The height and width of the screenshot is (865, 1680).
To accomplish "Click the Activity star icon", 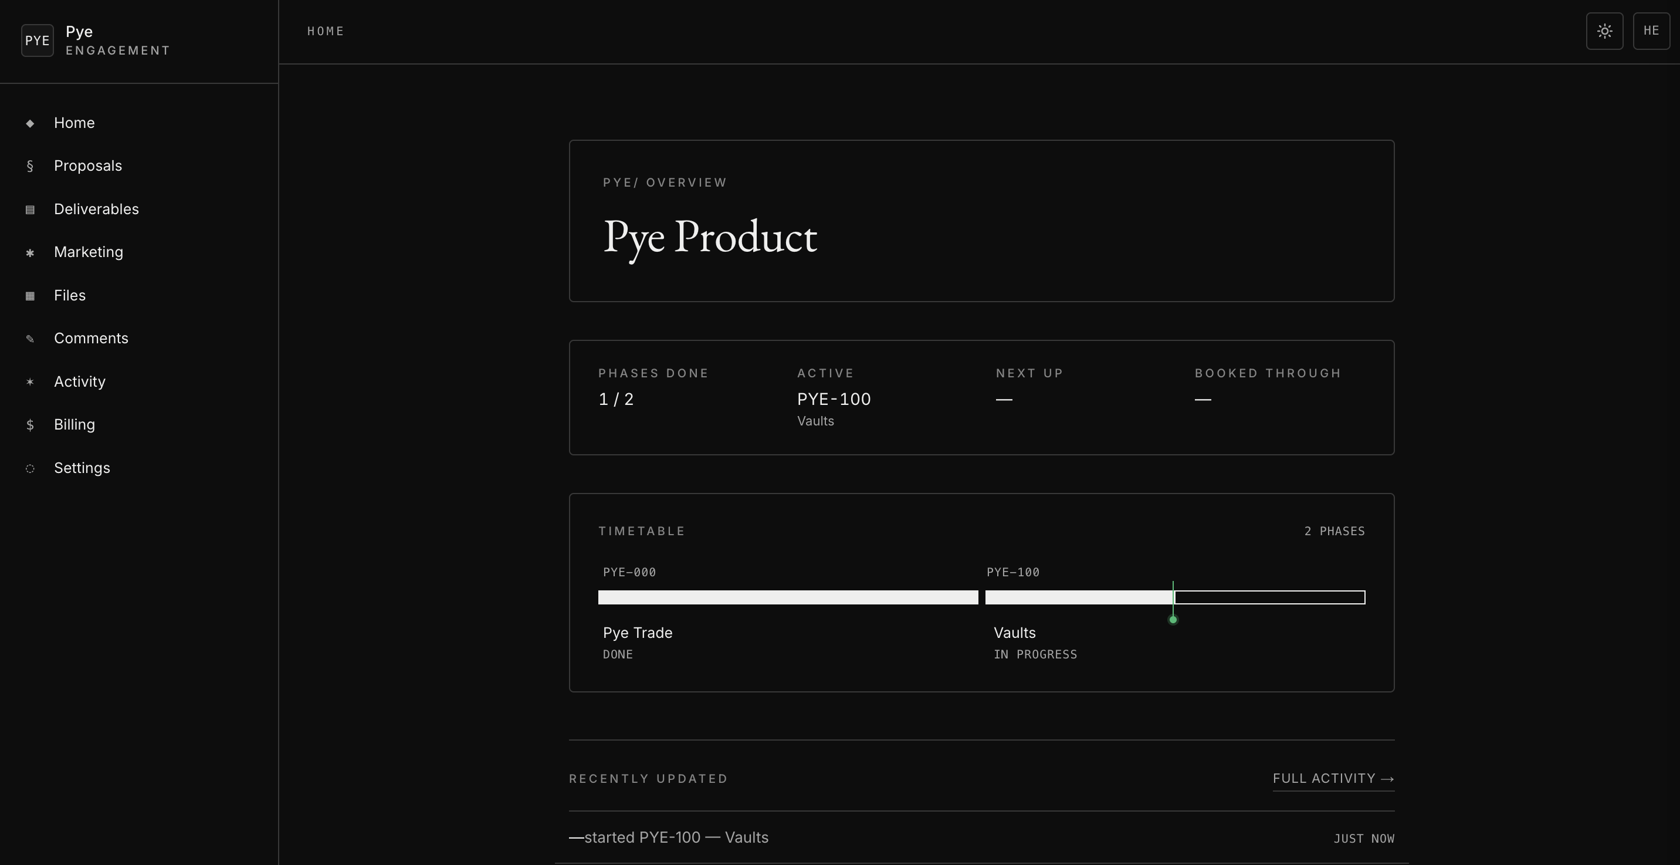I will coord(30,381).
